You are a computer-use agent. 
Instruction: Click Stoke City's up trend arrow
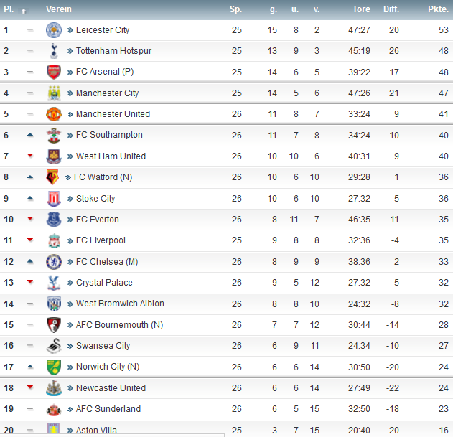[x=30, y=198]
